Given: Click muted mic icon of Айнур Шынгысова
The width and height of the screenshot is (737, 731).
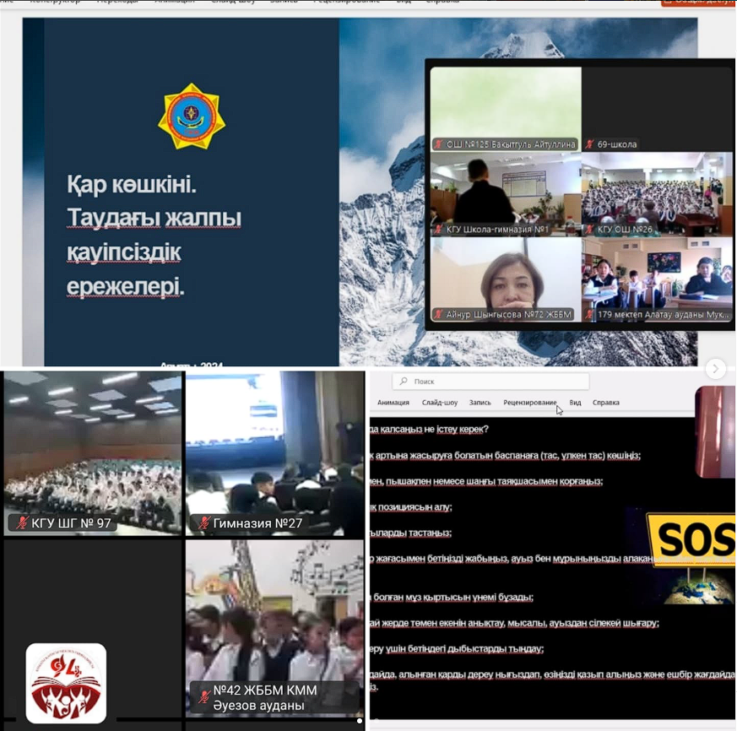Looking at the screenshot, I should point(438,314).
